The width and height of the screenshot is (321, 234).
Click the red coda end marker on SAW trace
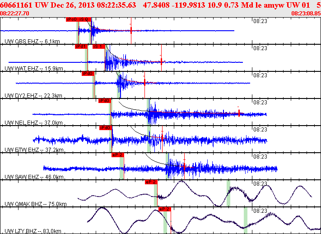tap(184, 166)
